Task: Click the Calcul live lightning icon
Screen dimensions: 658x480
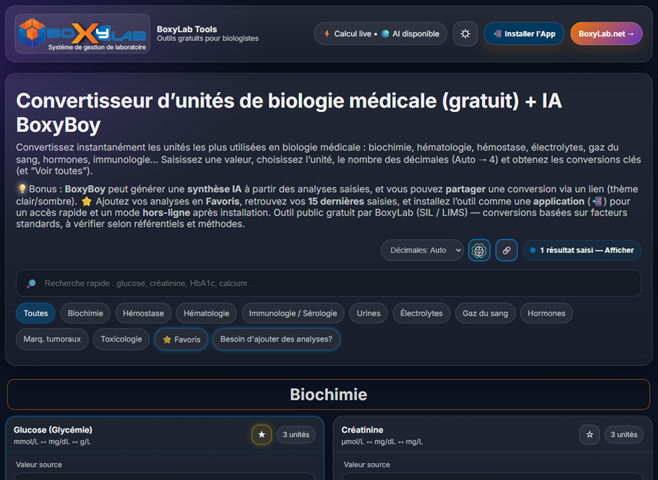Action: click(327, 34)
